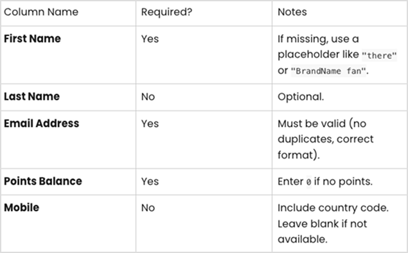
Task: Select the Mobile row label
Action: 22,207
